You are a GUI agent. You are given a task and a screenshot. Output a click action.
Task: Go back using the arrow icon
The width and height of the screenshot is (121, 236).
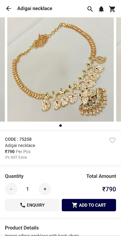pyautogui.click(x=9, y=9)
